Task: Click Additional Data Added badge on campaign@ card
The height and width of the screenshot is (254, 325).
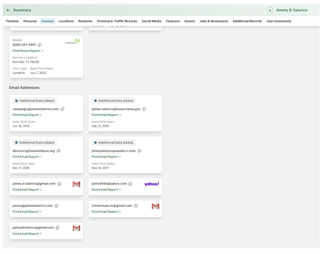Action: click(34, 101)
